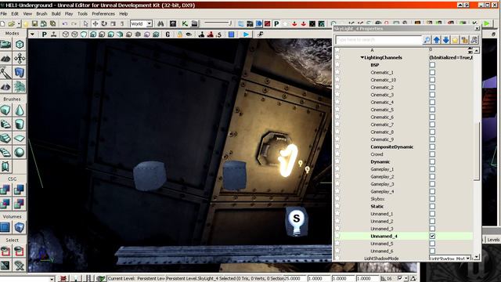The height and width of the screenshot is (282, 501).
Task: Click the blue down arrow in properties
Action: pyautogui.click(x=445, y=40)
